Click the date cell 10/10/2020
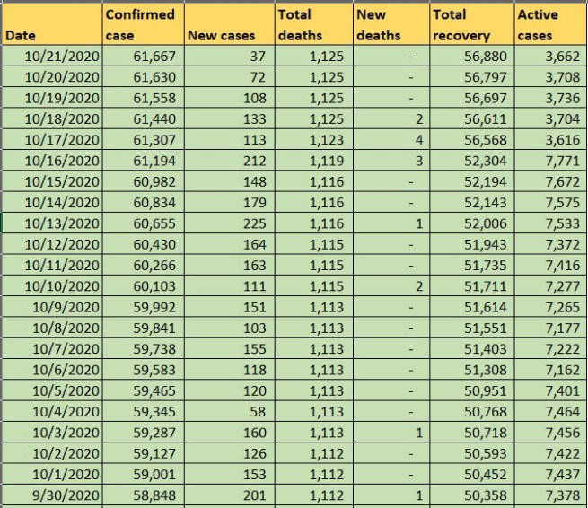 (52, 286)
